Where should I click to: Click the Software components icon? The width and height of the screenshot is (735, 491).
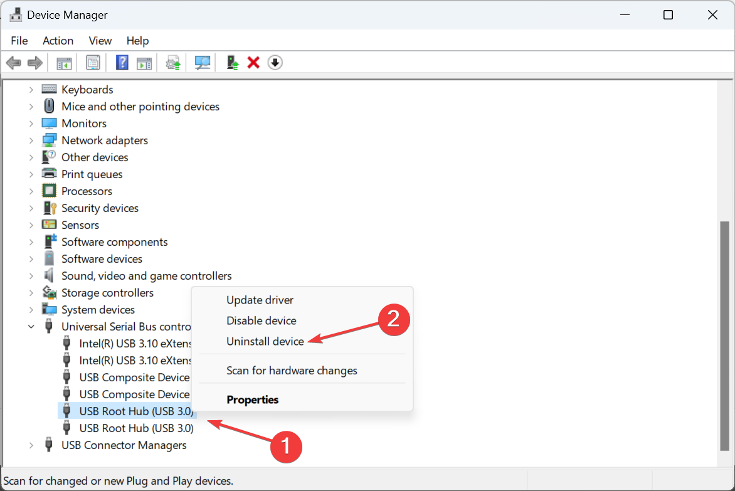pos(50,241)
